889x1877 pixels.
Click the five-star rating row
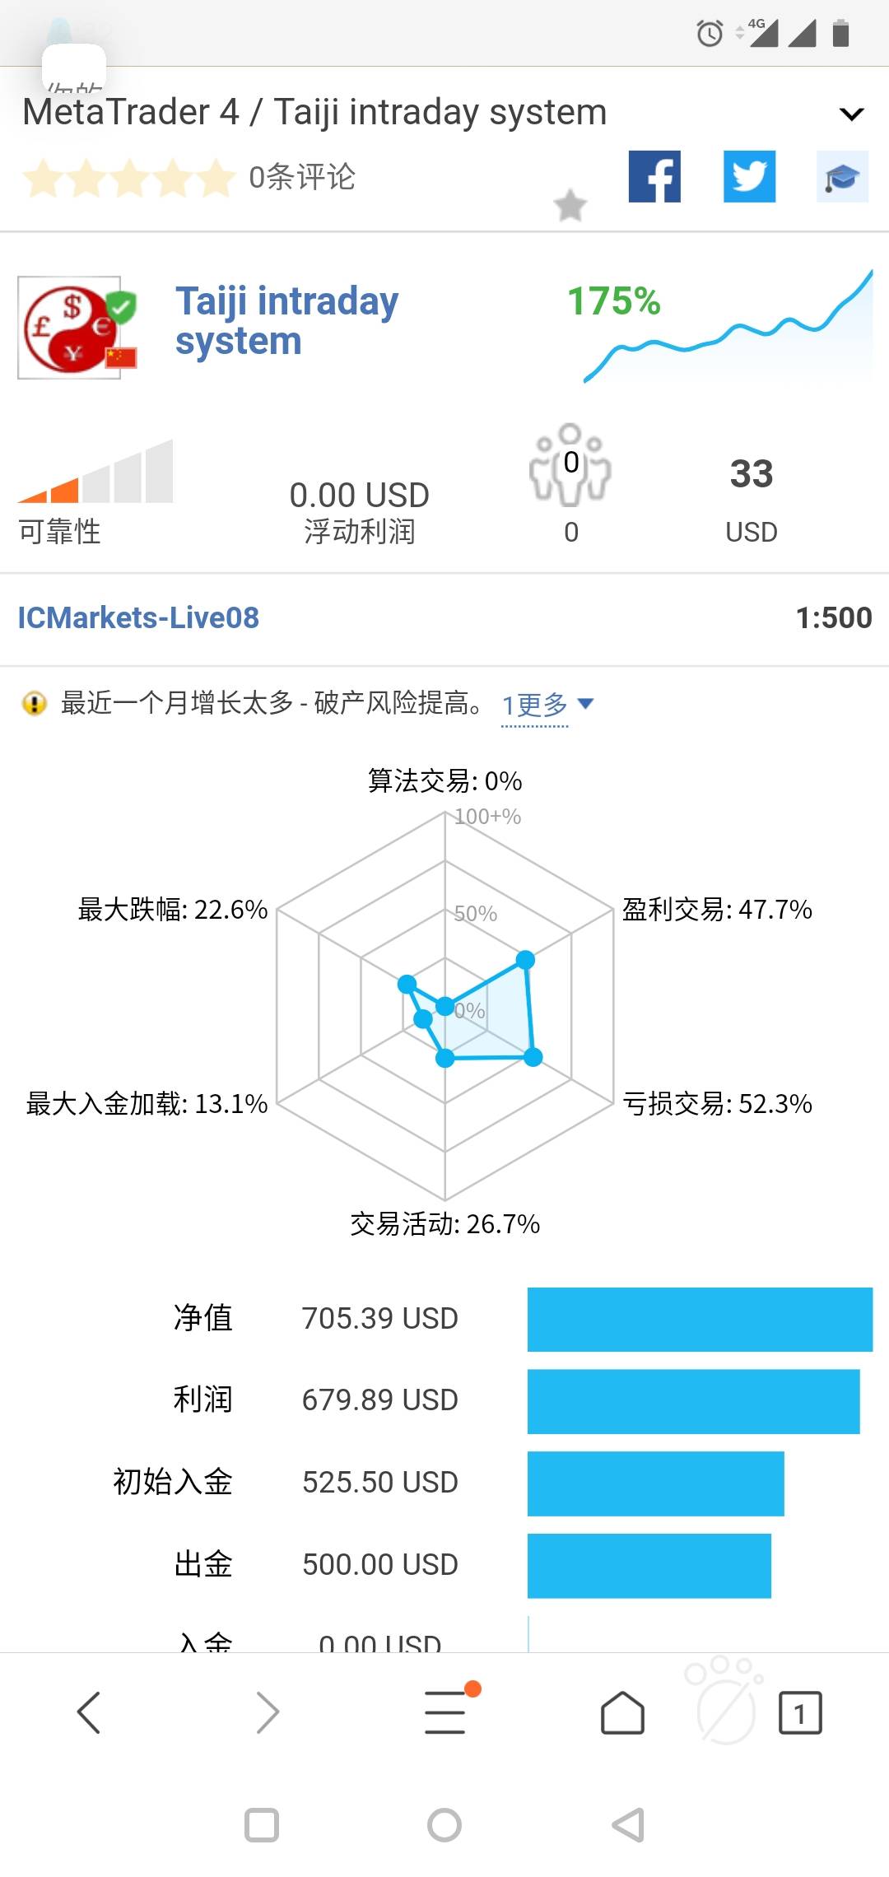[129, 178]
